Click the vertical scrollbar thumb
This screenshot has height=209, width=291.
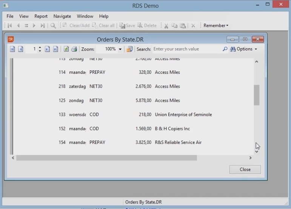(x=257, y=95)
